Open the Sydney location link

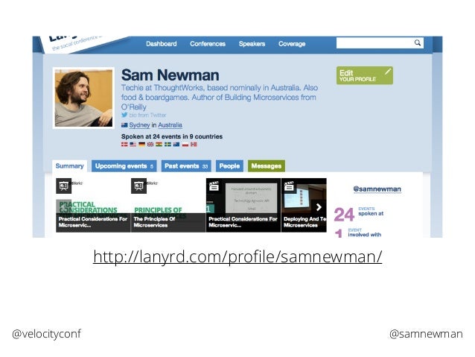139,125
